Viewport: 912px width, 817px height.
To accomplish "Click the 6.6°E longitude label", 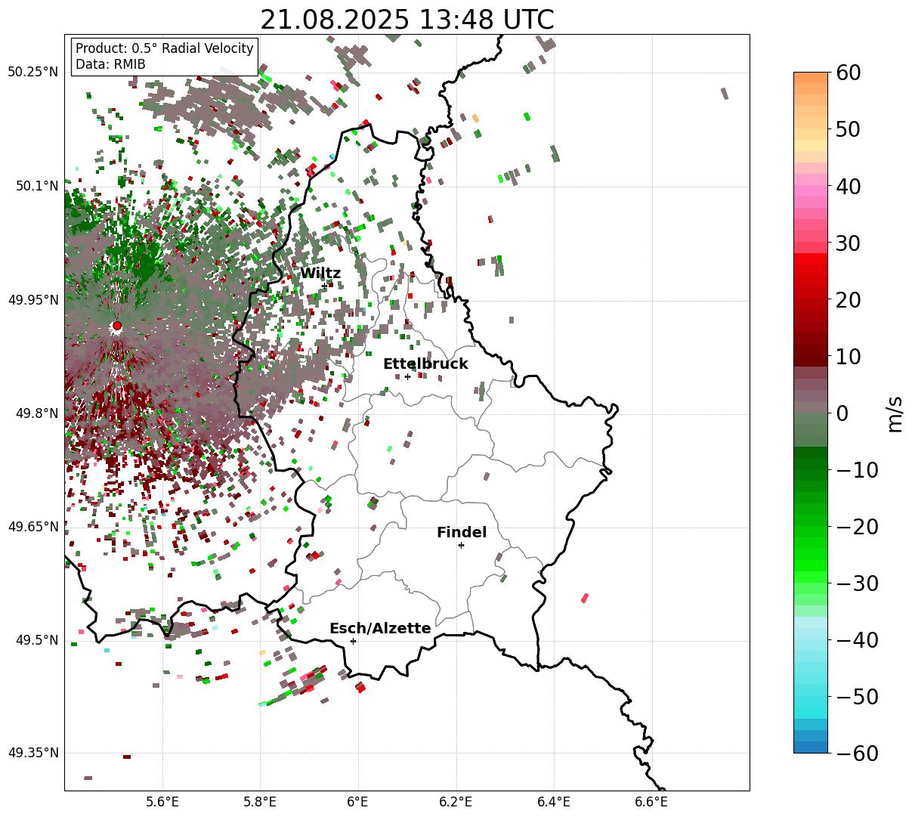I will [651, 802].
